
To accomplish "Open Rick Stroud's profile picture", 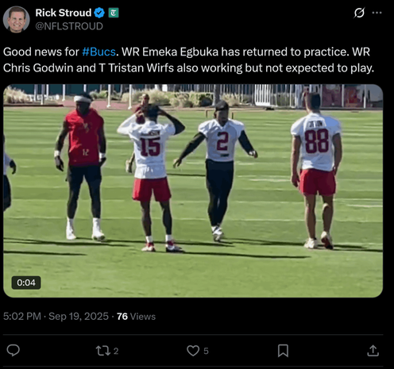I will pos(17,19).
